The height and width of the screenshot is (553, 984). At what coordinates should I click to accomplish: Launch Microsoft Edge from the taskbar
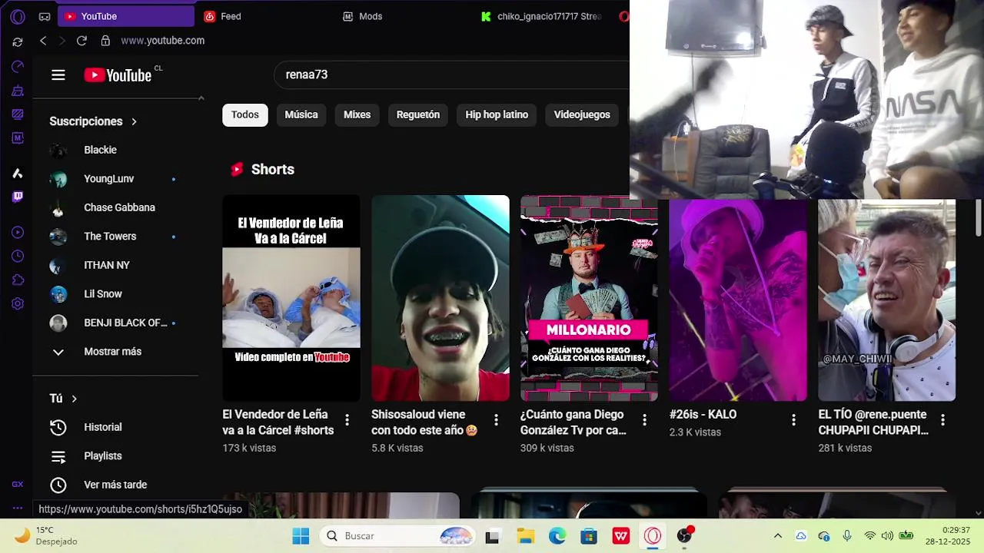pos(557,536)
